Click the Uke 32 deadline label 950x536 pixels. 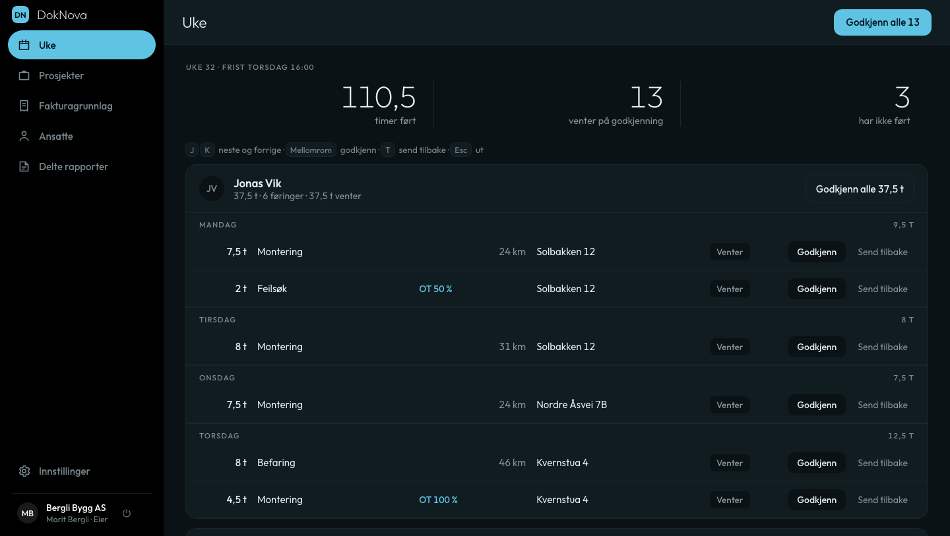pyautogui.click(x=250, y=67)
